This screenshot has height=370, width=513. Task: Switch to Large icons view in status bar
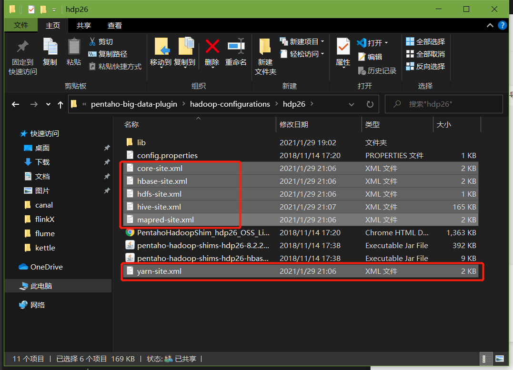click(x=500, y=359)
